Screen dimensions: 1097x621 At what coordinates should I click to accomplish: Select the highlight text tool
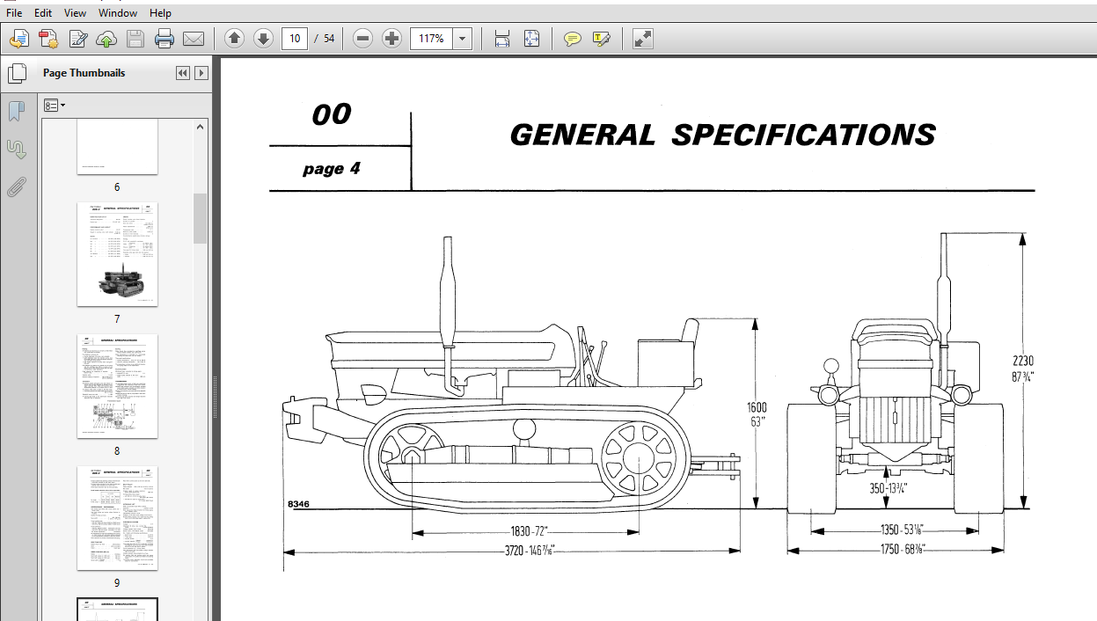(602, 39)
